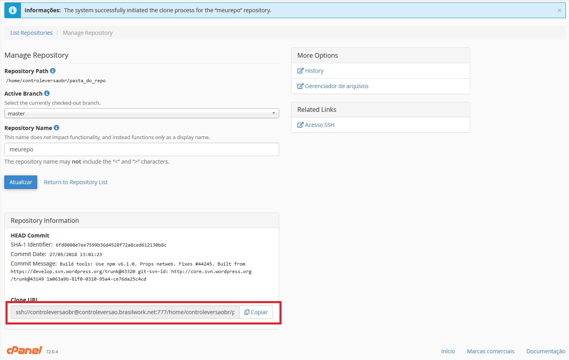Click the info icon in the notification banner

[x=13, y=10]
